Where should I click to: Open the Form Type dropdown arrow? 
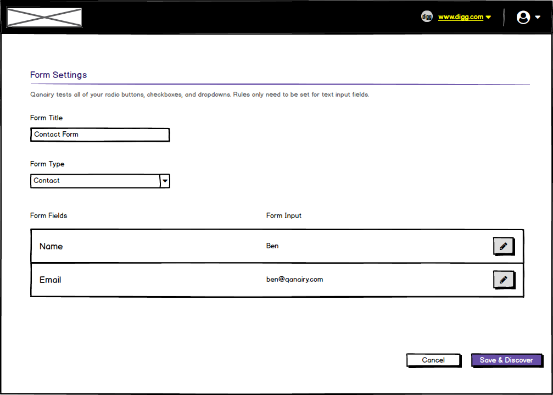click(x=165, y=181)
